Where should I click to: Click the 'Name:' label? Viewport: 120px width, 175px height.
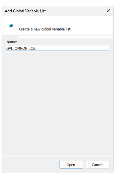point(12,42)
